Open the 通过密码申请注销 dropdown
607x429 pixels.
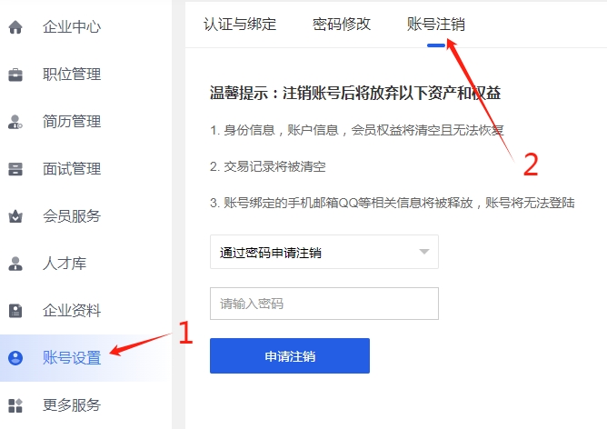[x=324, y=252]
